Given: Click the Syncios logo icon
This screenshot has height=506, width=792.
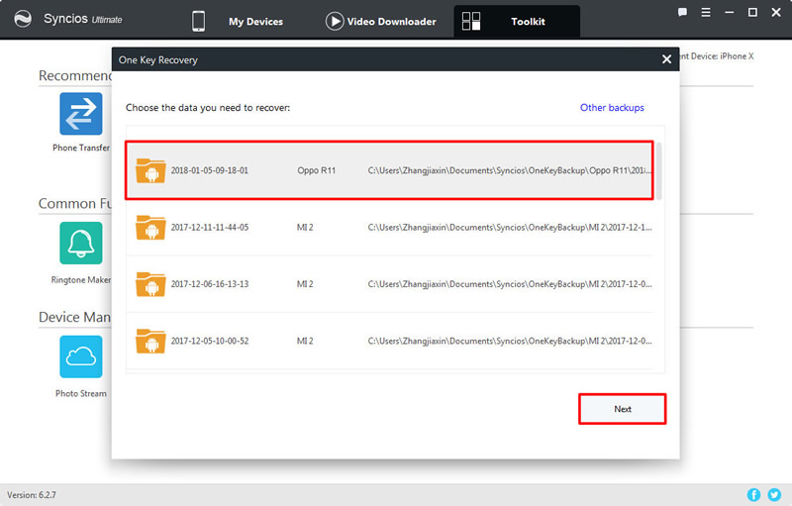Looking at the screenshot, I should click(x=23, y=19).
